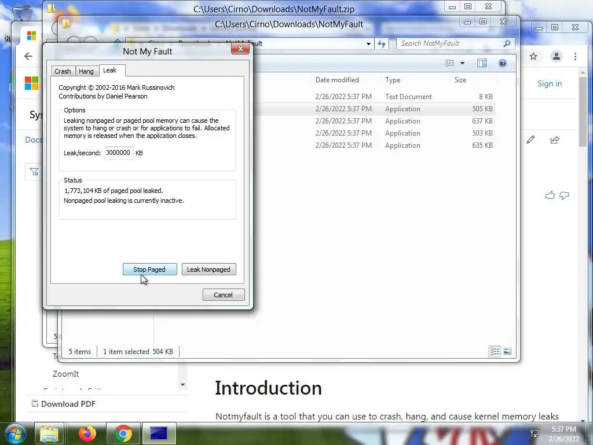Open Explorer help question mark icon
593x445 pixels.
[x=503, y=63]
